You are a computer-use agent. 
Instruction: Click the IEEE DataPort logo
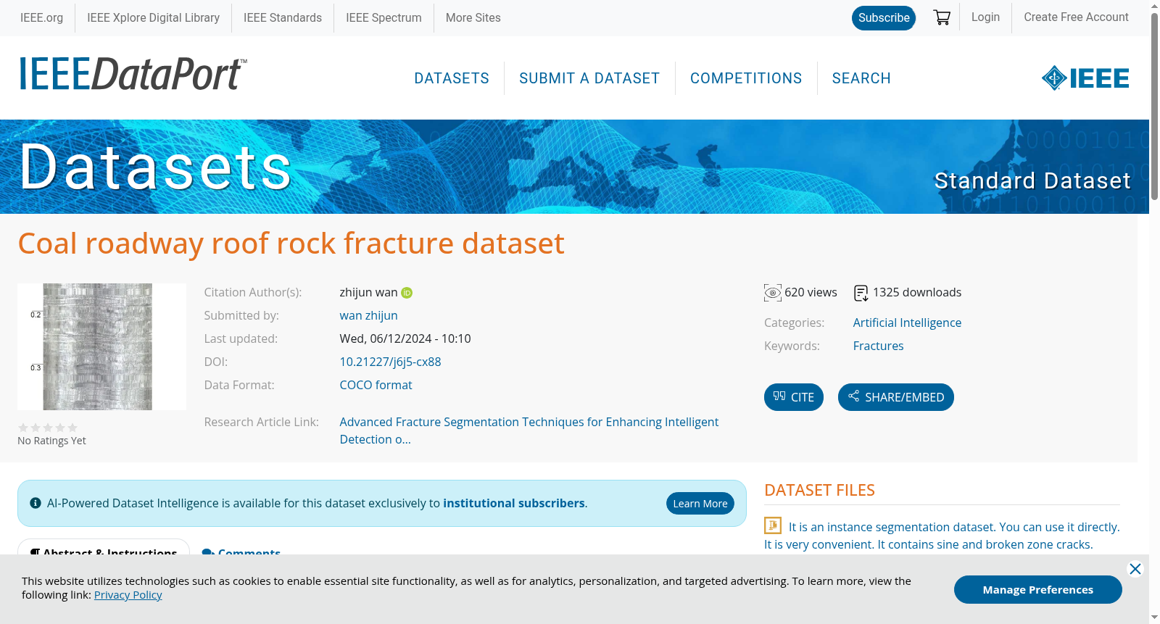point(133,75)
